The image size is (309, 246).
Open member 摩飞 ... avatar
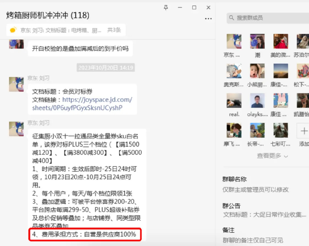[x=234, y=130]
